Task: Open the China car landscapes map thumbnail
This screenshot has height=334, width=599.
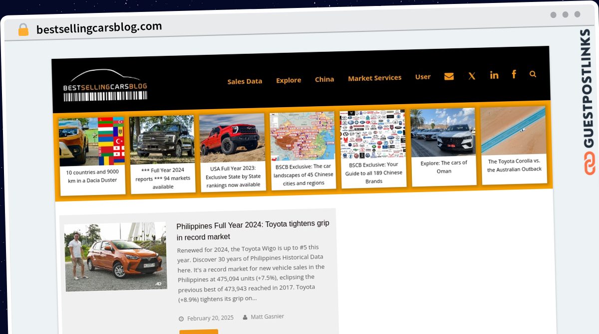Action: 302,136
